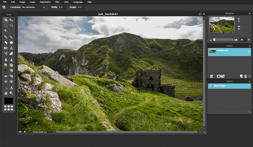Toggle layer settings in Layers panel

[x=211, y=76]
